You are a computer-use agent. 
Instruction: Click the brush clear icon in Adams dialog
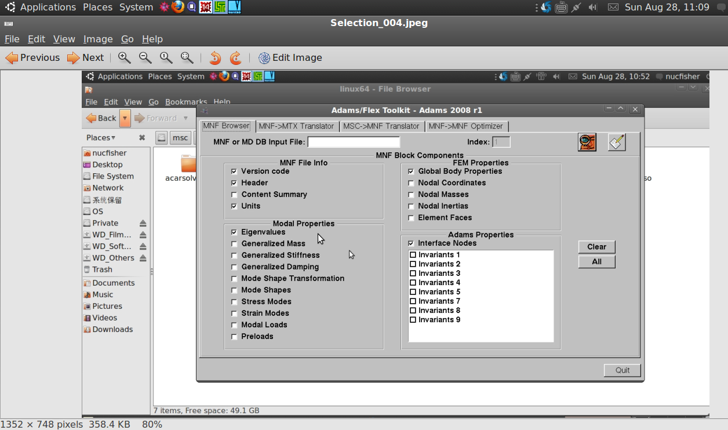tap(617, 142)
